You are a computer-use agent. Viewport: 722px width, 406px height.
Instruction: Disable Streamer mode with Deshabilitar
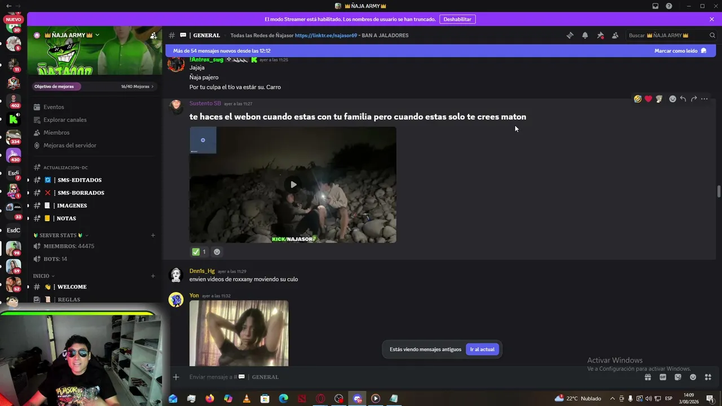pyautogui.click(x=457, y=19)
